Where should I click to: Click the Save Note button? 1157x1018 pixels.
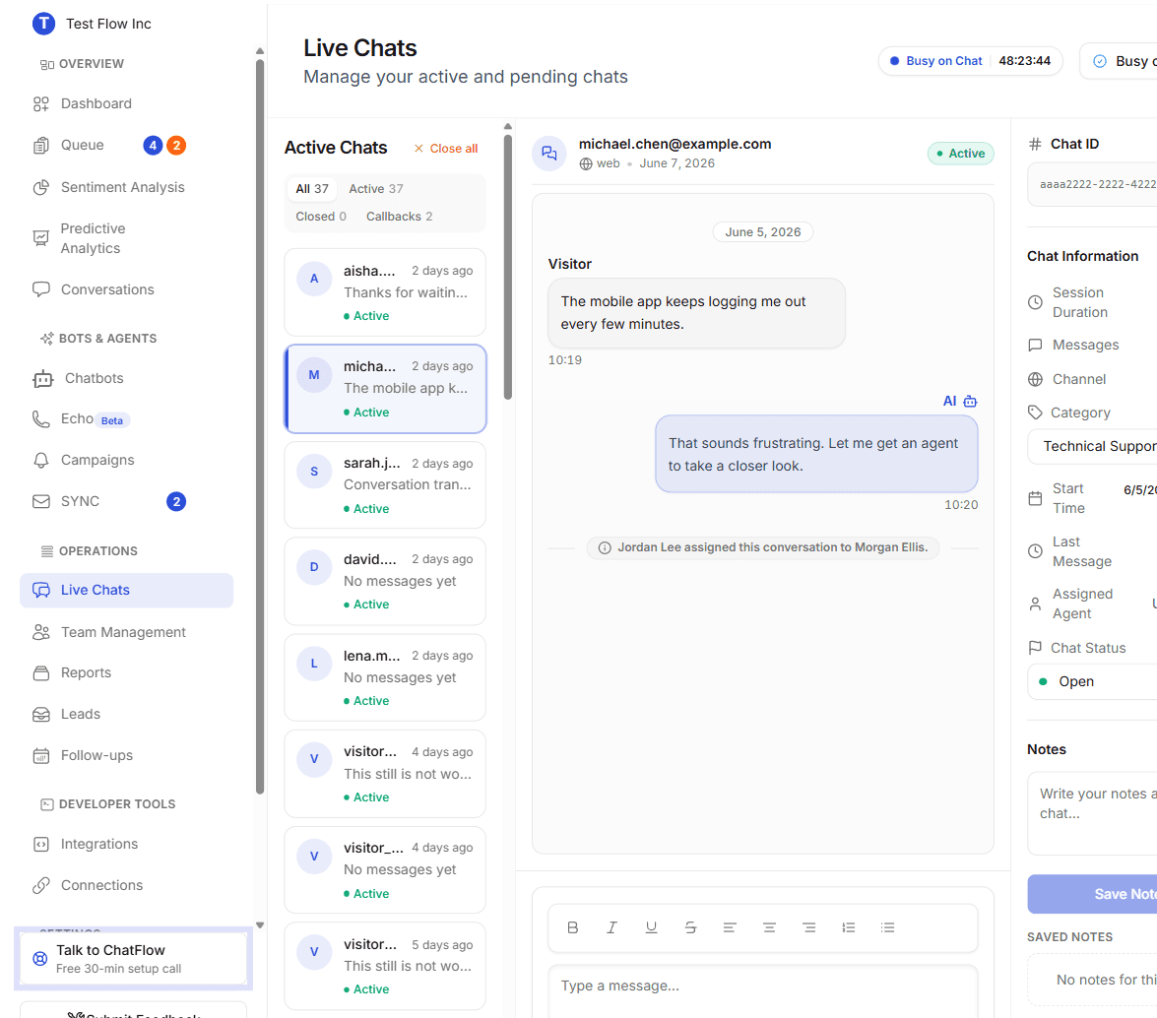point(1092,894)
